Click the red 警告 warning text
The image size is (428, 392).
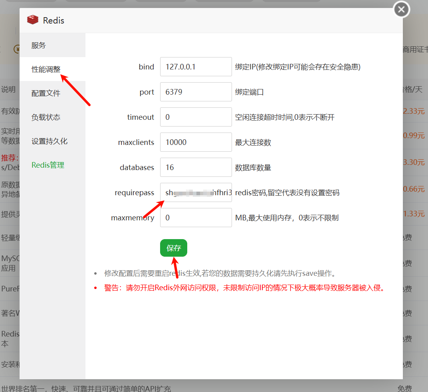[244, 288]
